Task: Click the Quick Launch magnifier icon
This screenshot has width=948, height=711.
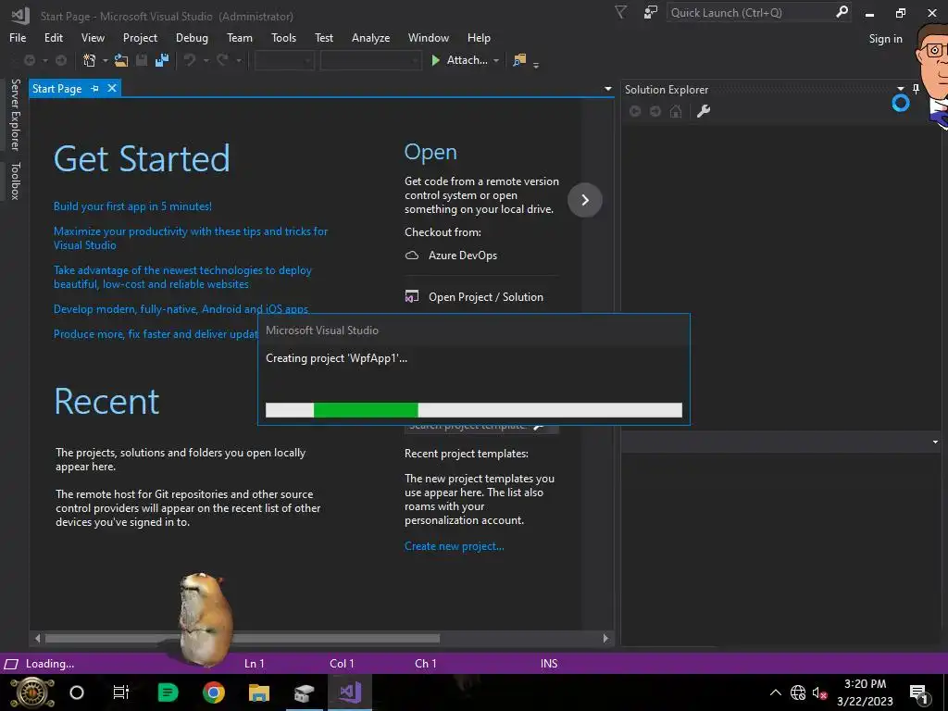Action: click(842, 12)
